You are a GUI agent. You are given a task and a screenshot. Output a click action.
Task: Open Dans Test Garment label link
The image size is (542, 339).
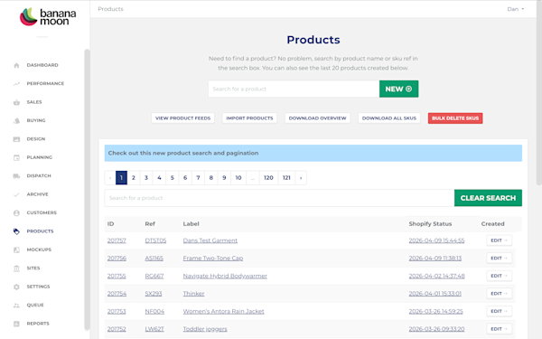point(210,240)
